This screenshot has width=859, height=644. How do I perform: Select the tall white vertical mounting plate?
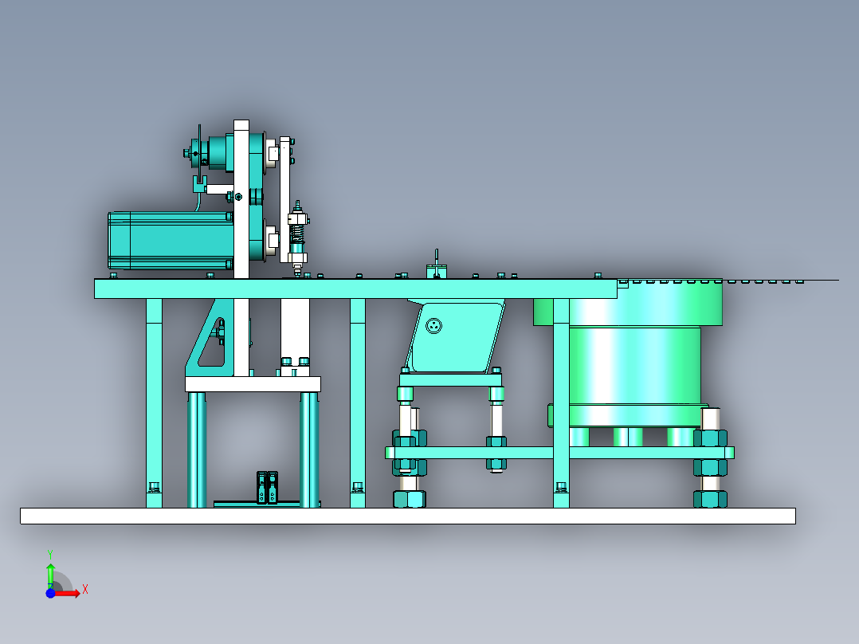point(241,248)
